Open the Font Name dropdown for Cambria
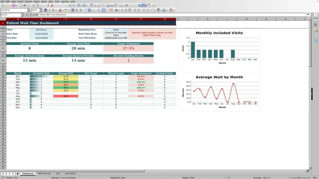The width and height of the screenshot is (319, 179). pos(28,10)
